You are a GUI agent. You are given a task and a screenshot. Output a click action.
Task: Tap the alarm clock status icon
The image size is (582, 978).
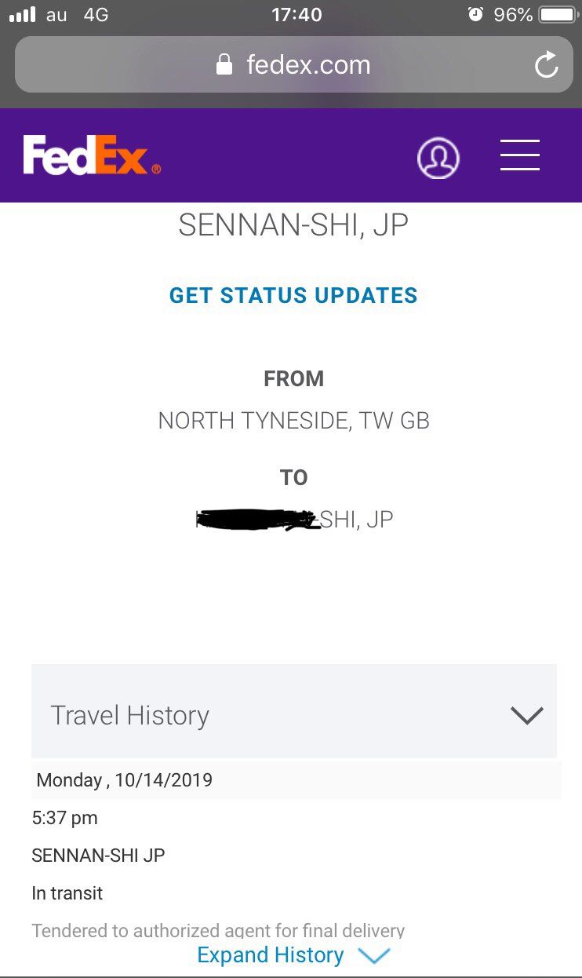pyautogui.click(x=475, y=14)
